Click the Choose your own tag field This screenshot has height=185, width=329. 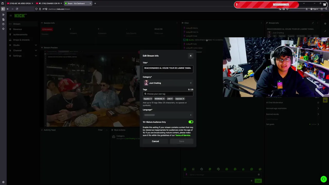pos(168,94)
